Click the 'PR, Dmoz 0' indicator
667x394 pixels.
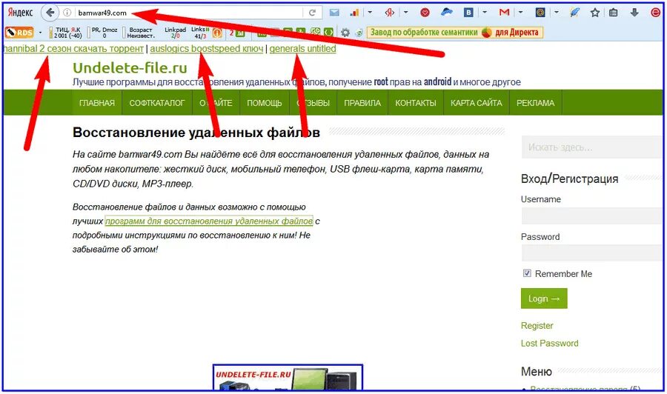[x=103, y=33]
